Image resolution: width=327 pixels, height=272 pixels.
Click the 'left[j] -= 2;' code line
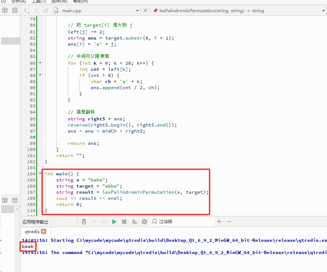tap(86, 32)
